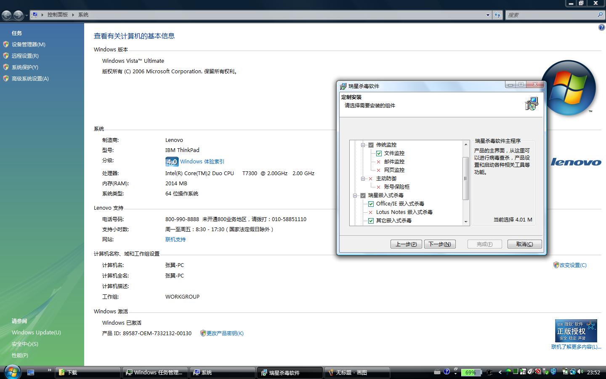Click the 69% battery gauge
Viewport: 606px width, 379px height.
471,372
